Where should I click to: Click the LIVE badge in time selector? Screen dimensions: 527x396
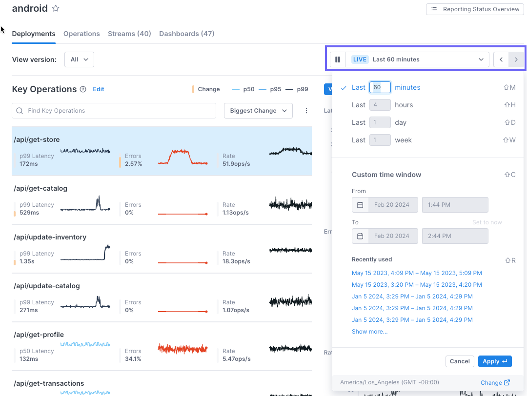click(x=360, y=59)
